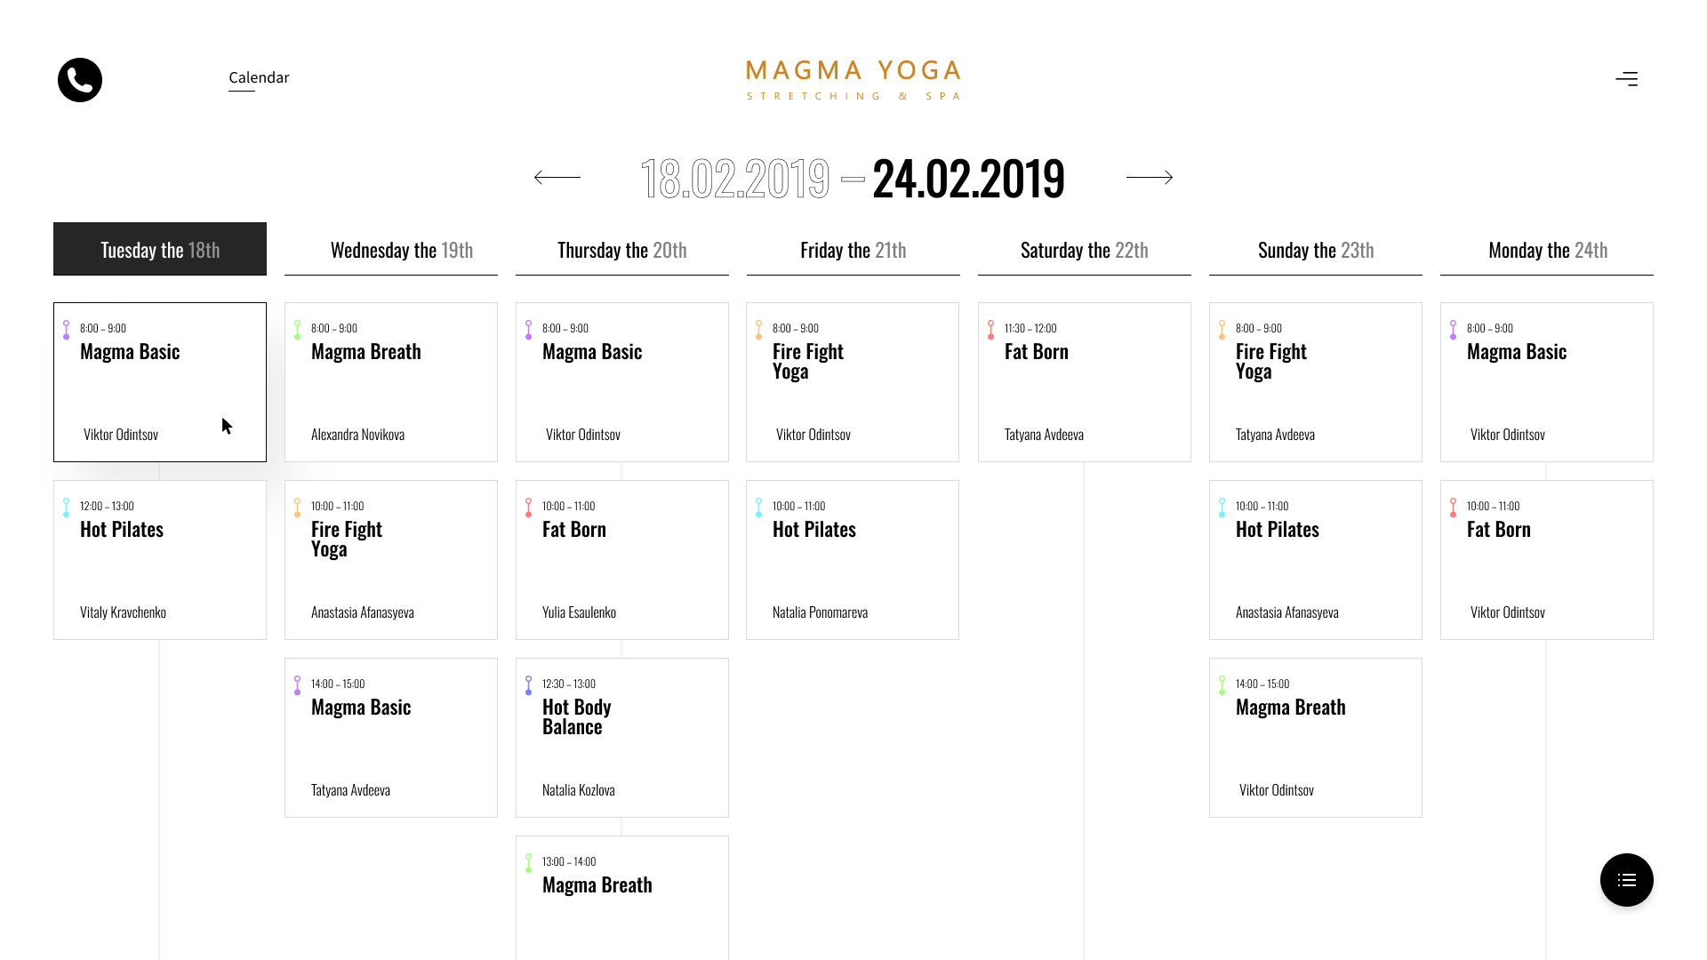Switch to Wednesday the 19th tab
Viewport: 1707px width, 960px height.
click(391, 250)
